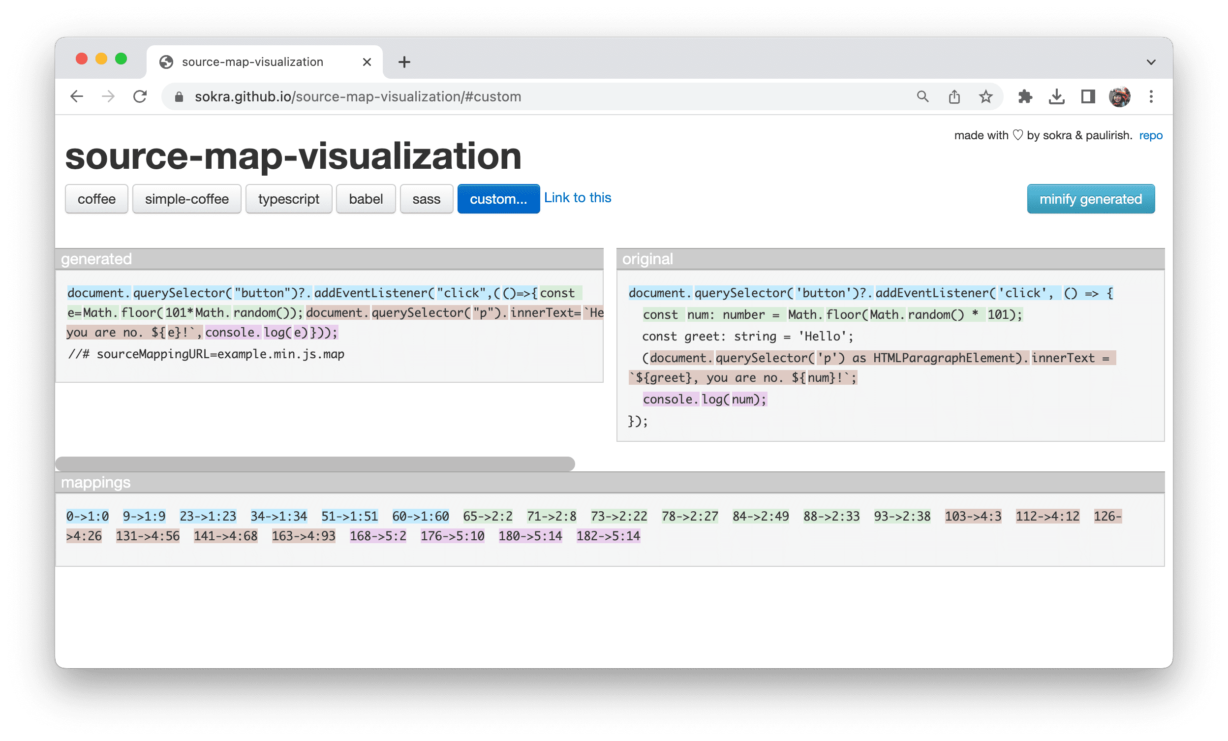Click the browser reload icon

tap(140, 96)
